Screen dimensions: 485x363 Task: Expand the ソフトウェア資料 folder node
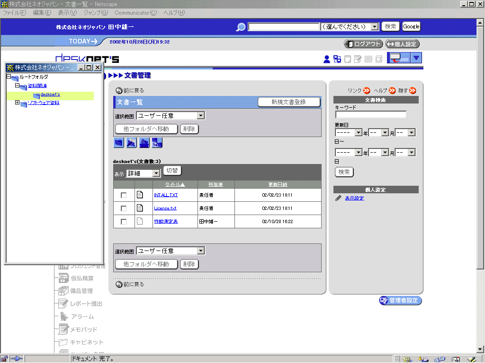pos(17,103)
